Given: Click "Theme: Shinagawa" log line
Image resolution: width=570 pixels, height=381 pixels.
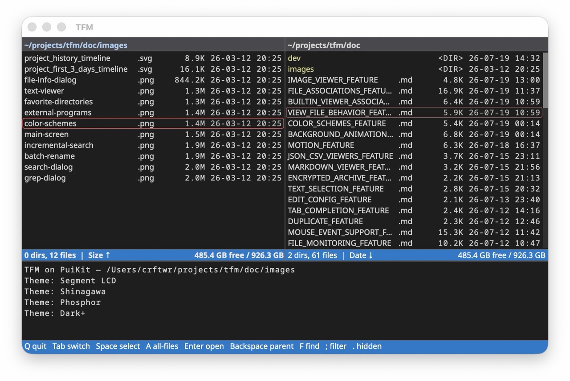Looking at the screenshot, I should coord(65,291).
